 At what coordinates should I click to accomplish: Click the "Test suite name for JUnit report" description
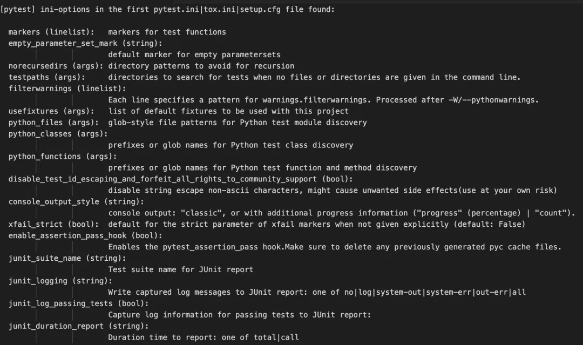pyautogui.click(x=180, y=269)
